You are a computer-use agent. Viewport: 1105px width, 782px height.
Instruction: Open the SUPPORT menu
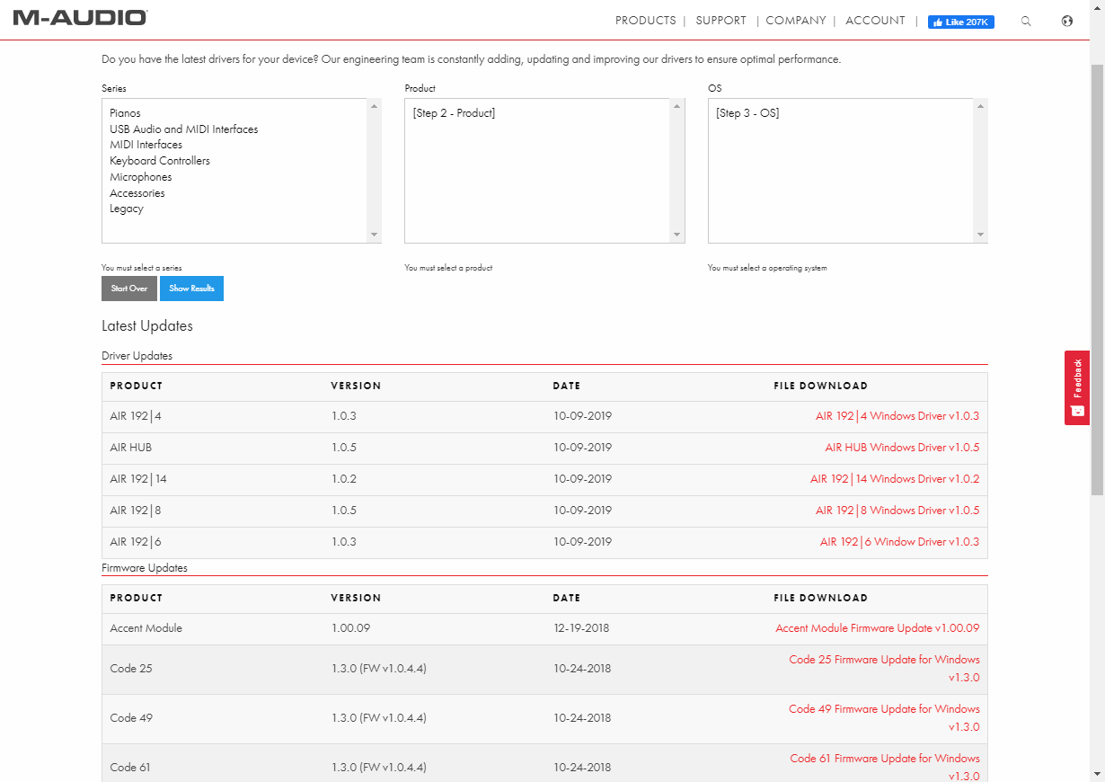[720, 21]
